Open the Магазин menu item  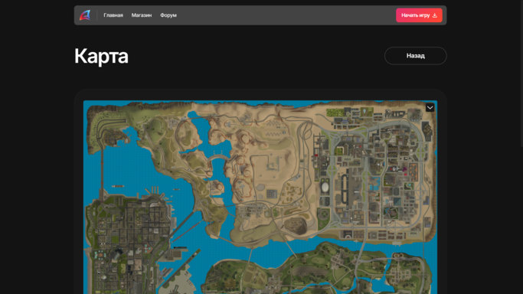[x=142, y=15]
